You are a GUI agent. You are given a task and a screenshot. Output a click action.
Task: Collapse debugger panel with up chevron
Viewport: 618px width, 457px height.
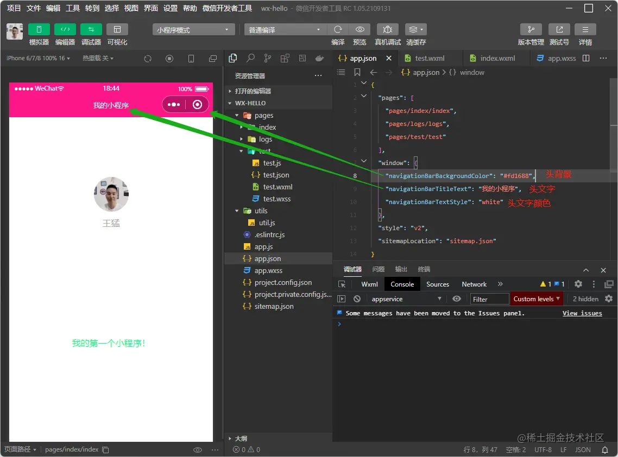click(586, 270)
